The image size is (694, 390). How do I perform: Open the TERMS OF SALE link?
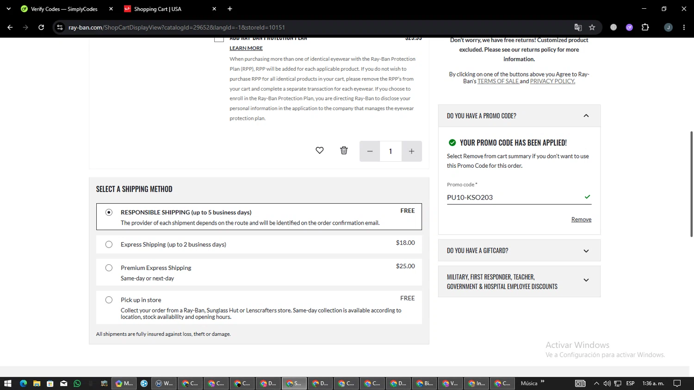pyautogui.click(x=498, y=81)
